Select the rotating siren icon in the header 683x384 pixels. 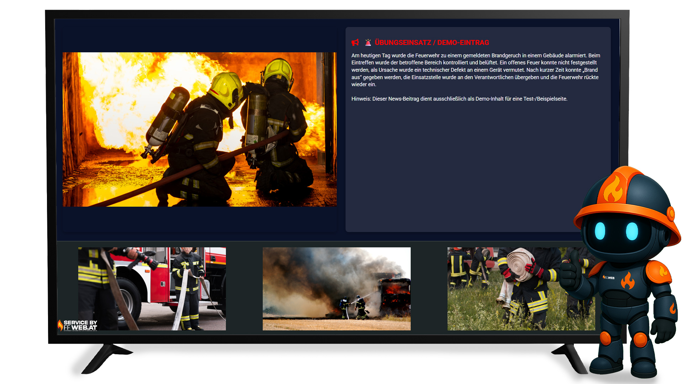(x=368, y=42)
